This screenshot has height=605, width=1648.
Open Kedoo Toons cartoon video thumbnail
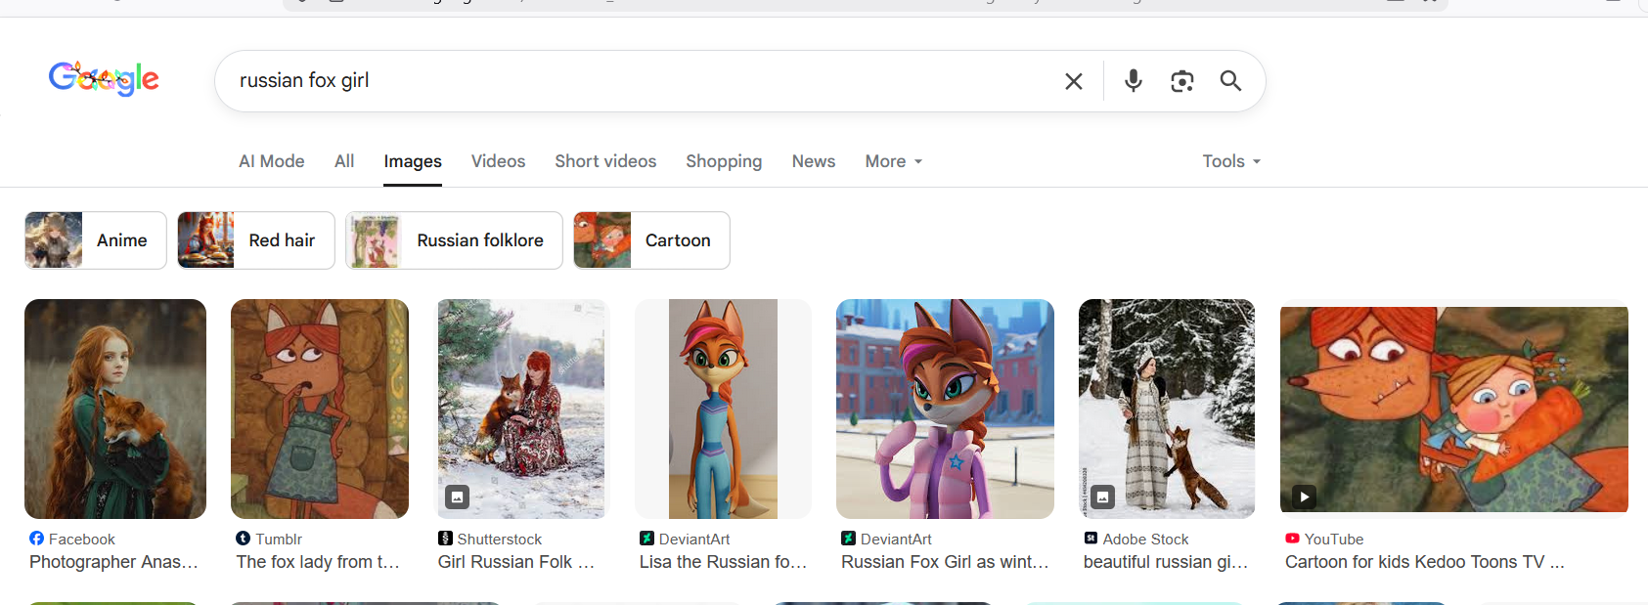pos(1454,409)
